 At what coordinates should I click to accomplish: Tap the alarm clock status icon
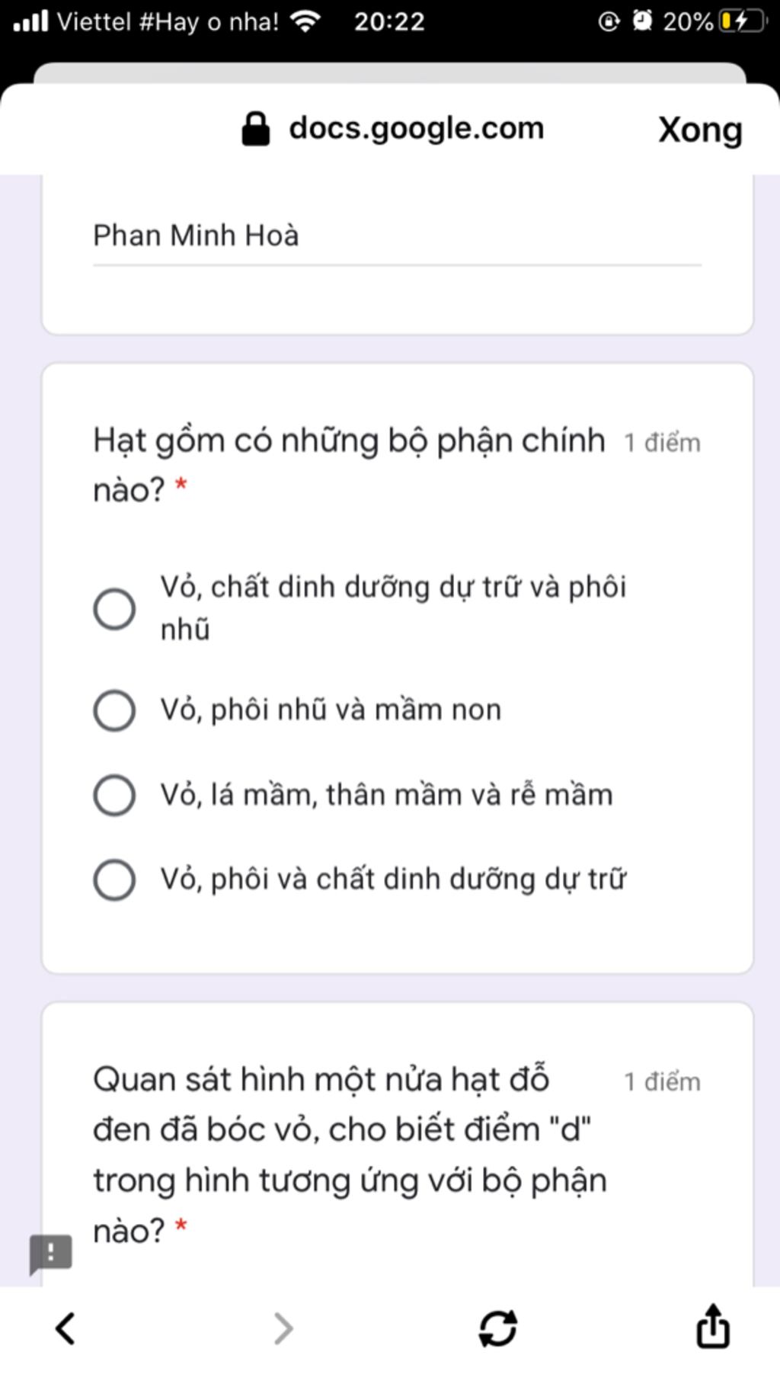click(642, 21)
